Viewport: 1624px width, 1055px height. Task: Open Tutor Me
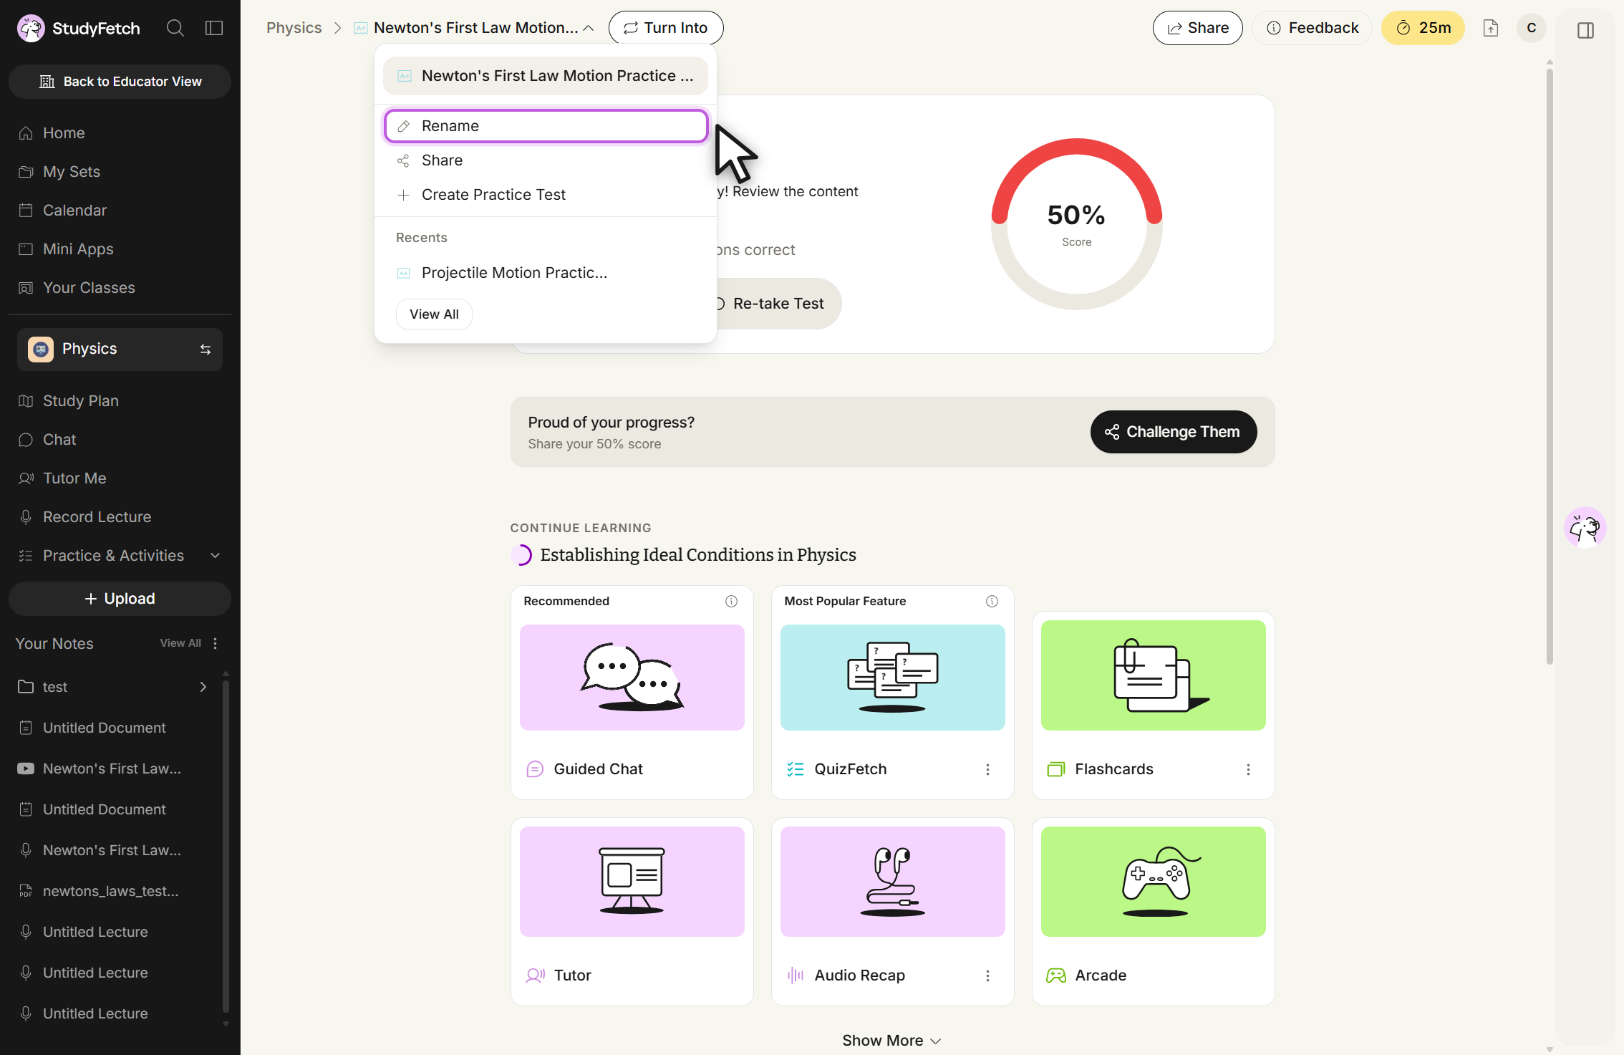120,478
